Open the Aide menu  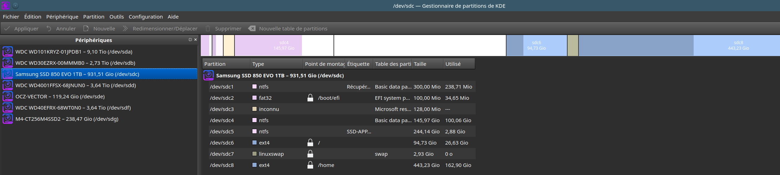click(173, 16)
